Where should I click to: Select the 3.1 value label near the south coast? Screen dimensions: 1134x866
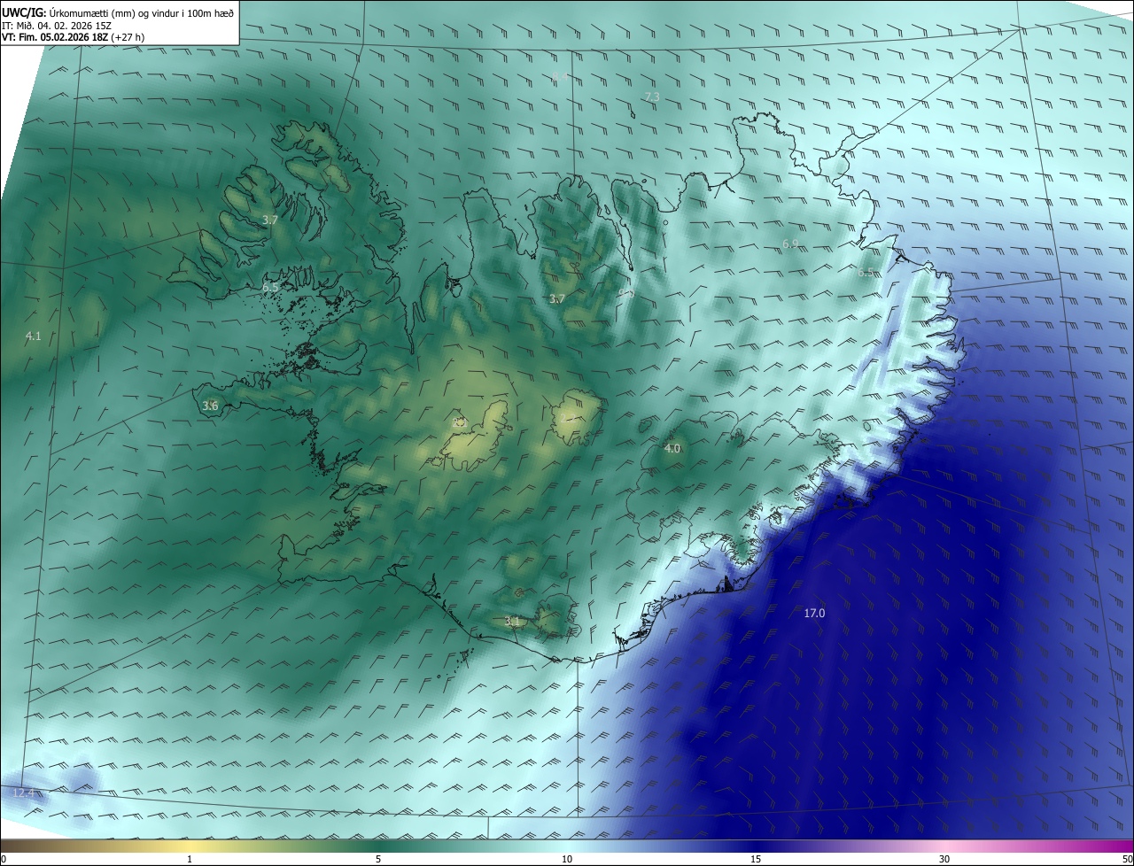point(512,621)
